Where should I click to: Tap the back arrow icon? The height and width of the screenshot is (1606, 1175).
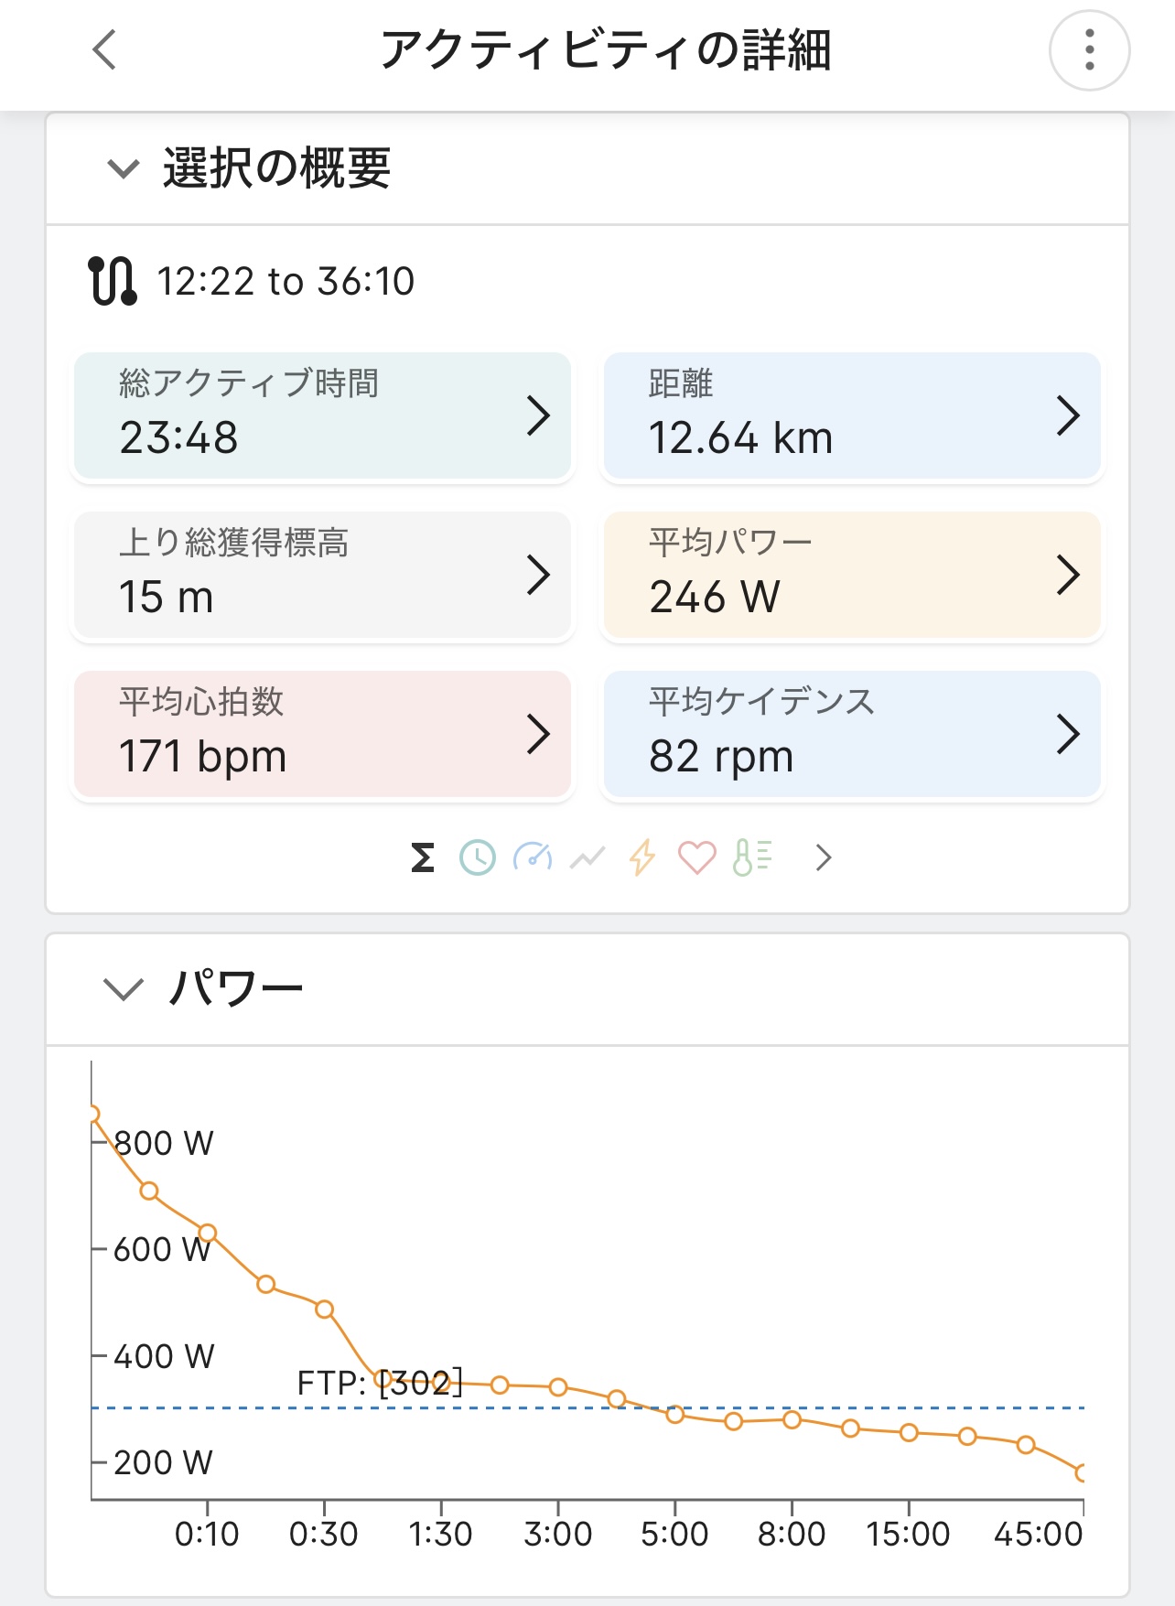pos(104,49)
